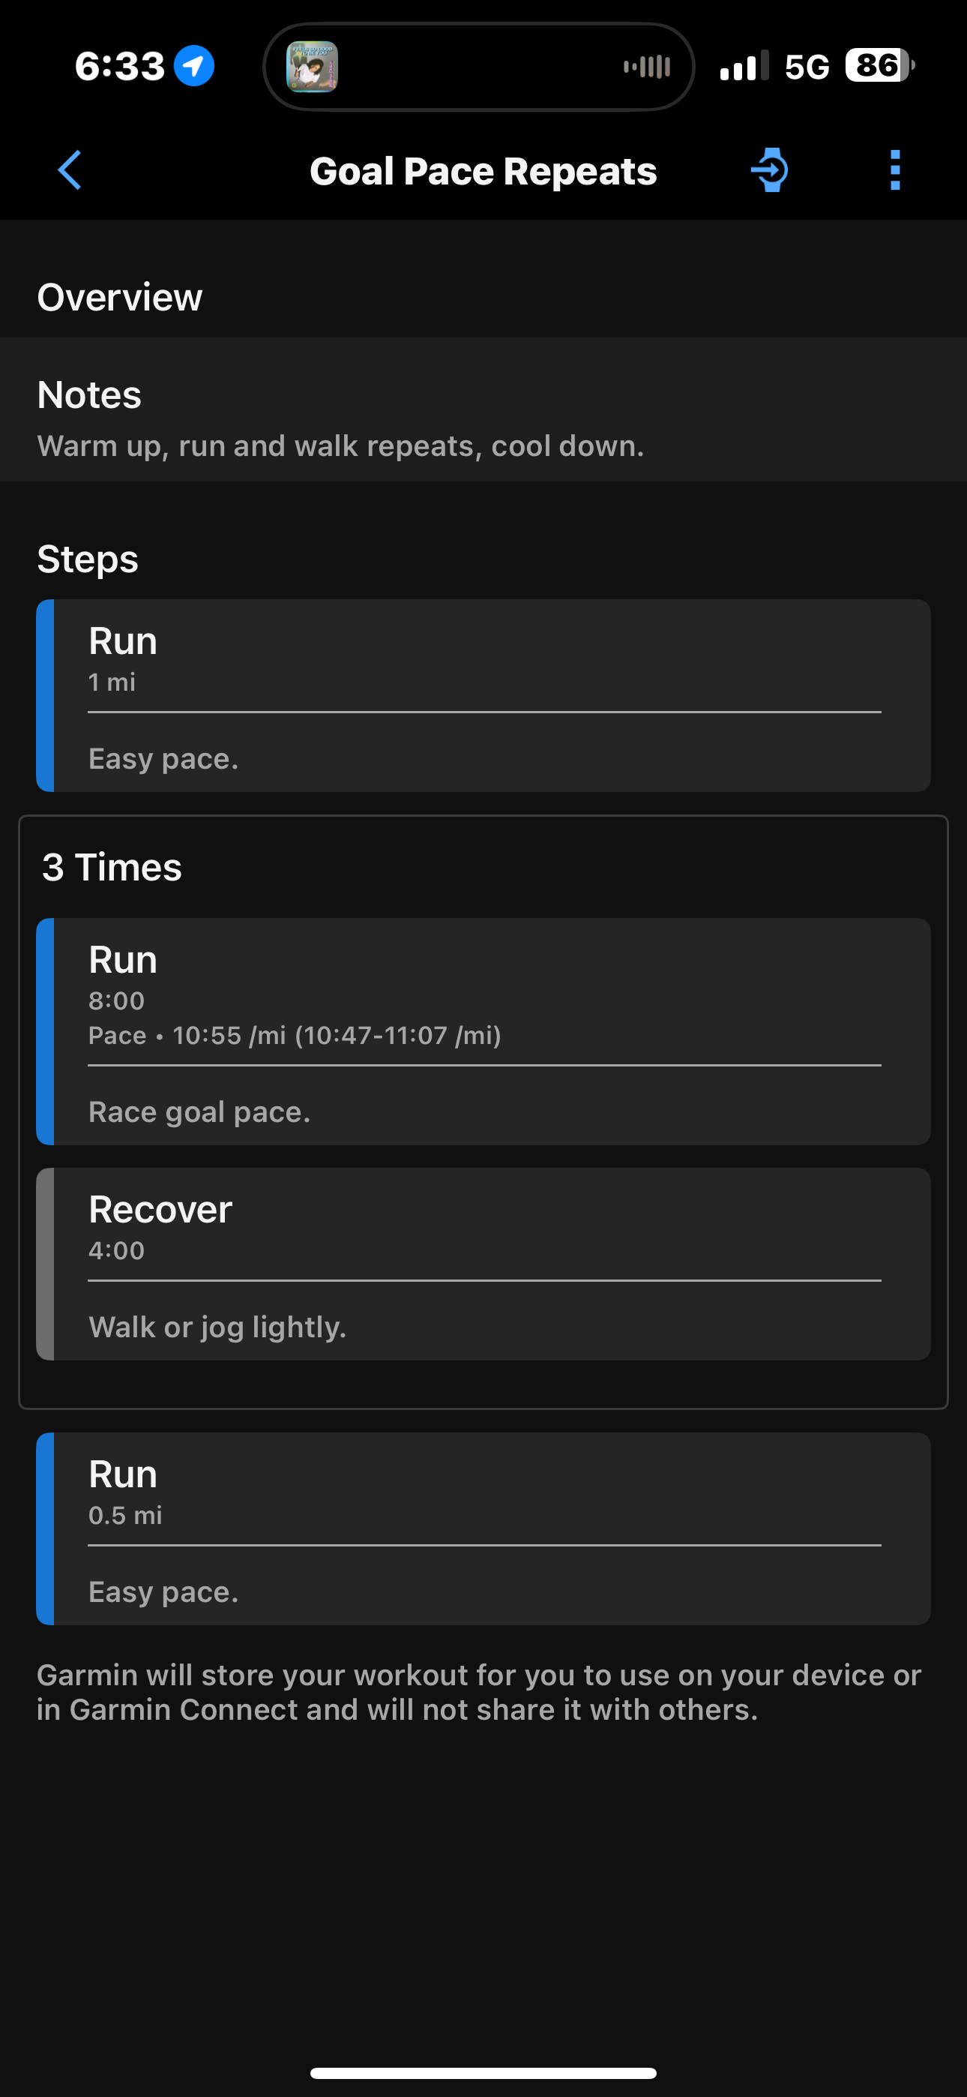Tap the 6:33 clock in status bar

click(x=120, y=66)
